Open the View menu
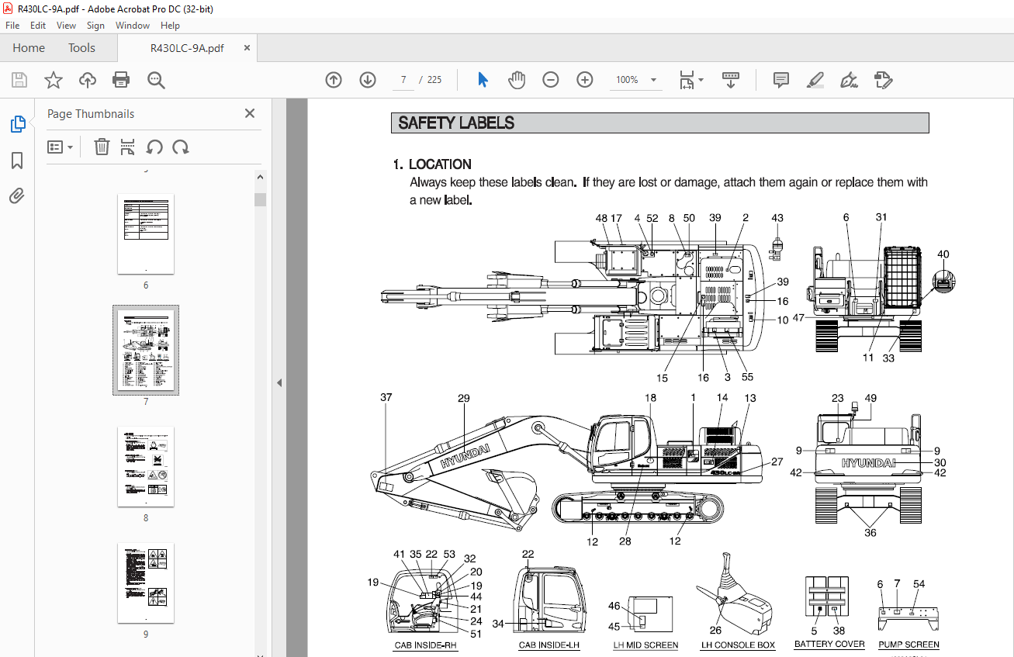Image resolution: width=1014 pixels, height=657 pixels. [67, 26]
